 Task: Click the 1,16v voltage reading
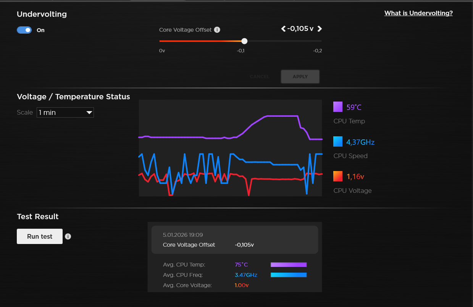tap(355, 177)
